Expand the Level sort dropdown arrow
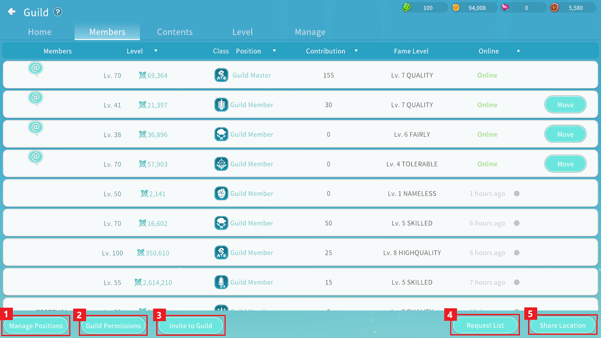 click(x=156, y=51)
